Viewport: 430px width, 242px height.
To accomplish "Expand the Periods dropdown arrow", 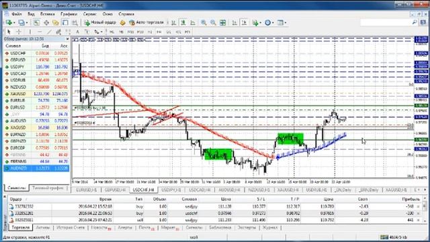I will [273, 23].
